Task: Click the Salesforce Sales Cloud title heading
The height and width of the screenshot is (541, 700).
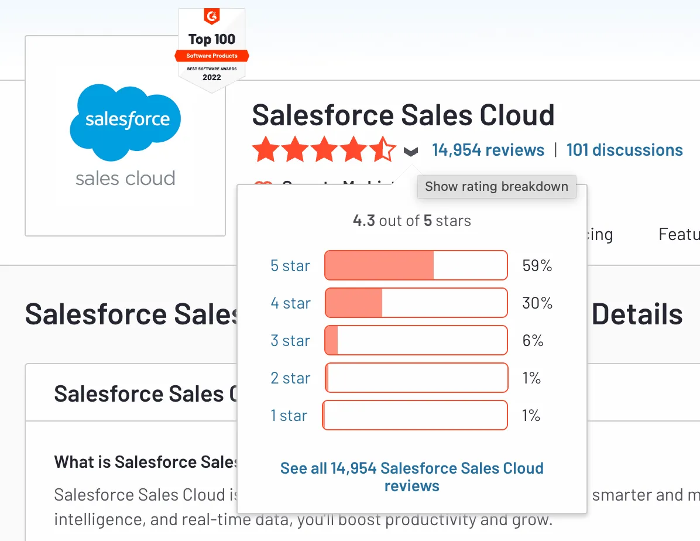Action: coord(403,115)
